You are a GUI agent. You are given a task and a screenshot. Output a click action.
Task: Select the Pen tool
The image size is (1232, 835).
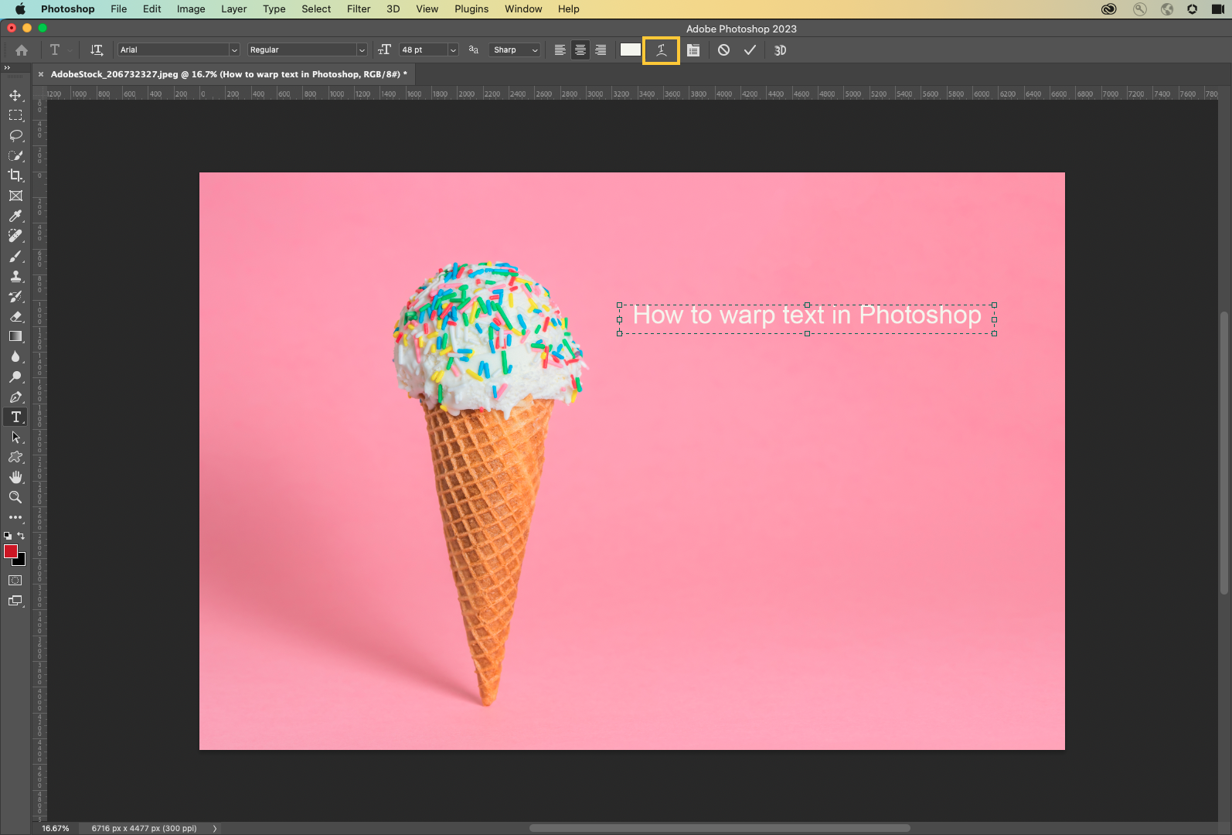click(x=15, y=397)
